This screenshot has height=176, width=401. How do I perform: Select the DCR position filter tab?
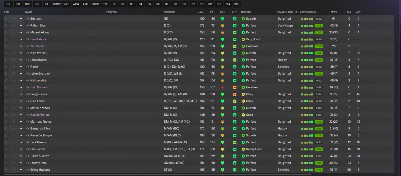tap(28, 4)
